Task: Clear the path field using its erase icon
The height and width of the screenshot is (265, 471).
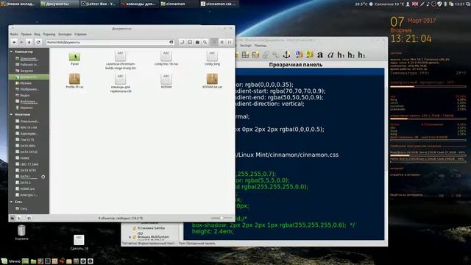Action: 171,43
